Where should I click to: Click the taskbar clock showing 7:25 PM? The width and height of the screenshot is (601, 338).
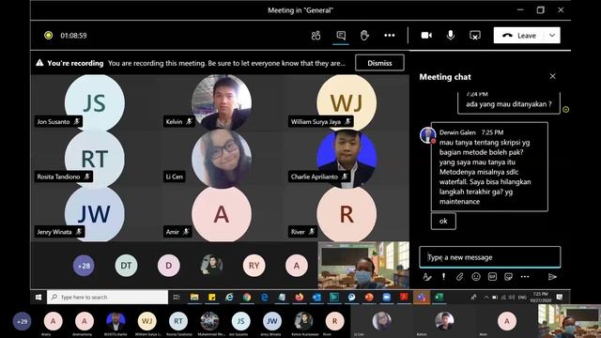541,297
